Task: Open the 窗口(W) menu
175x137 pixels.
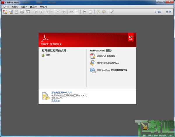Action: tap(34, 7)
